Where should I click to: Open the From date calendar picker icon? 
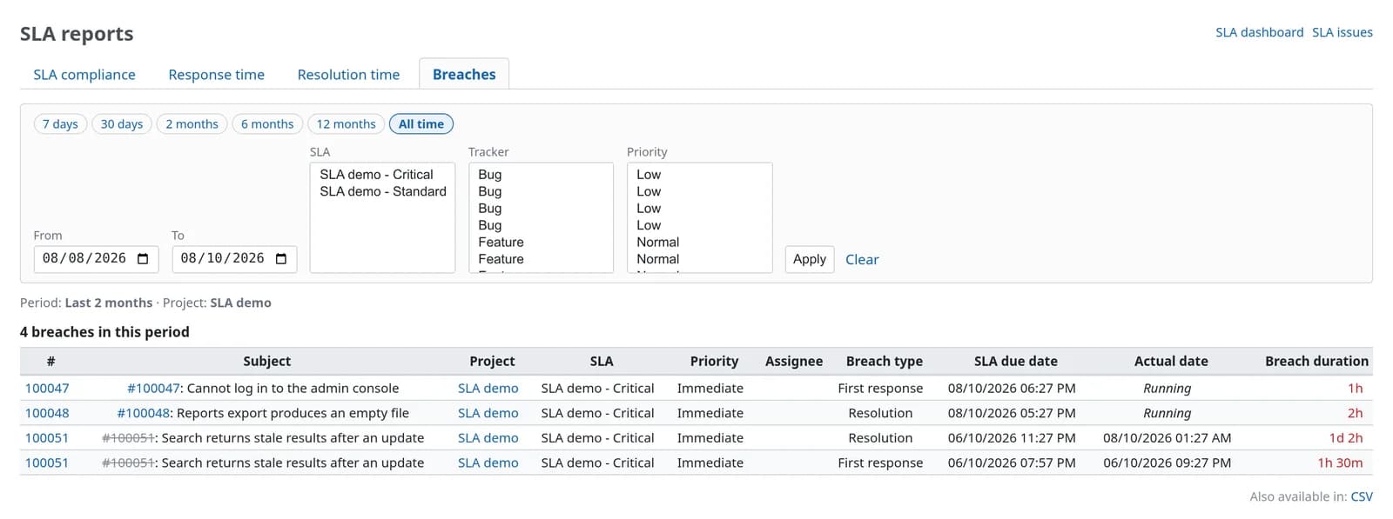tap(143, 259)
